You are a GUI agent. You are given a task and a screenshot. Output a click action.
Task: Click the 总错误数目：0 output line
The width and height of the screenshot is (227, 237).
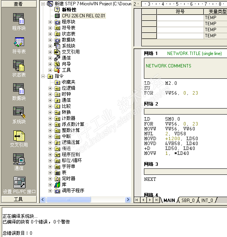(18, 233)
